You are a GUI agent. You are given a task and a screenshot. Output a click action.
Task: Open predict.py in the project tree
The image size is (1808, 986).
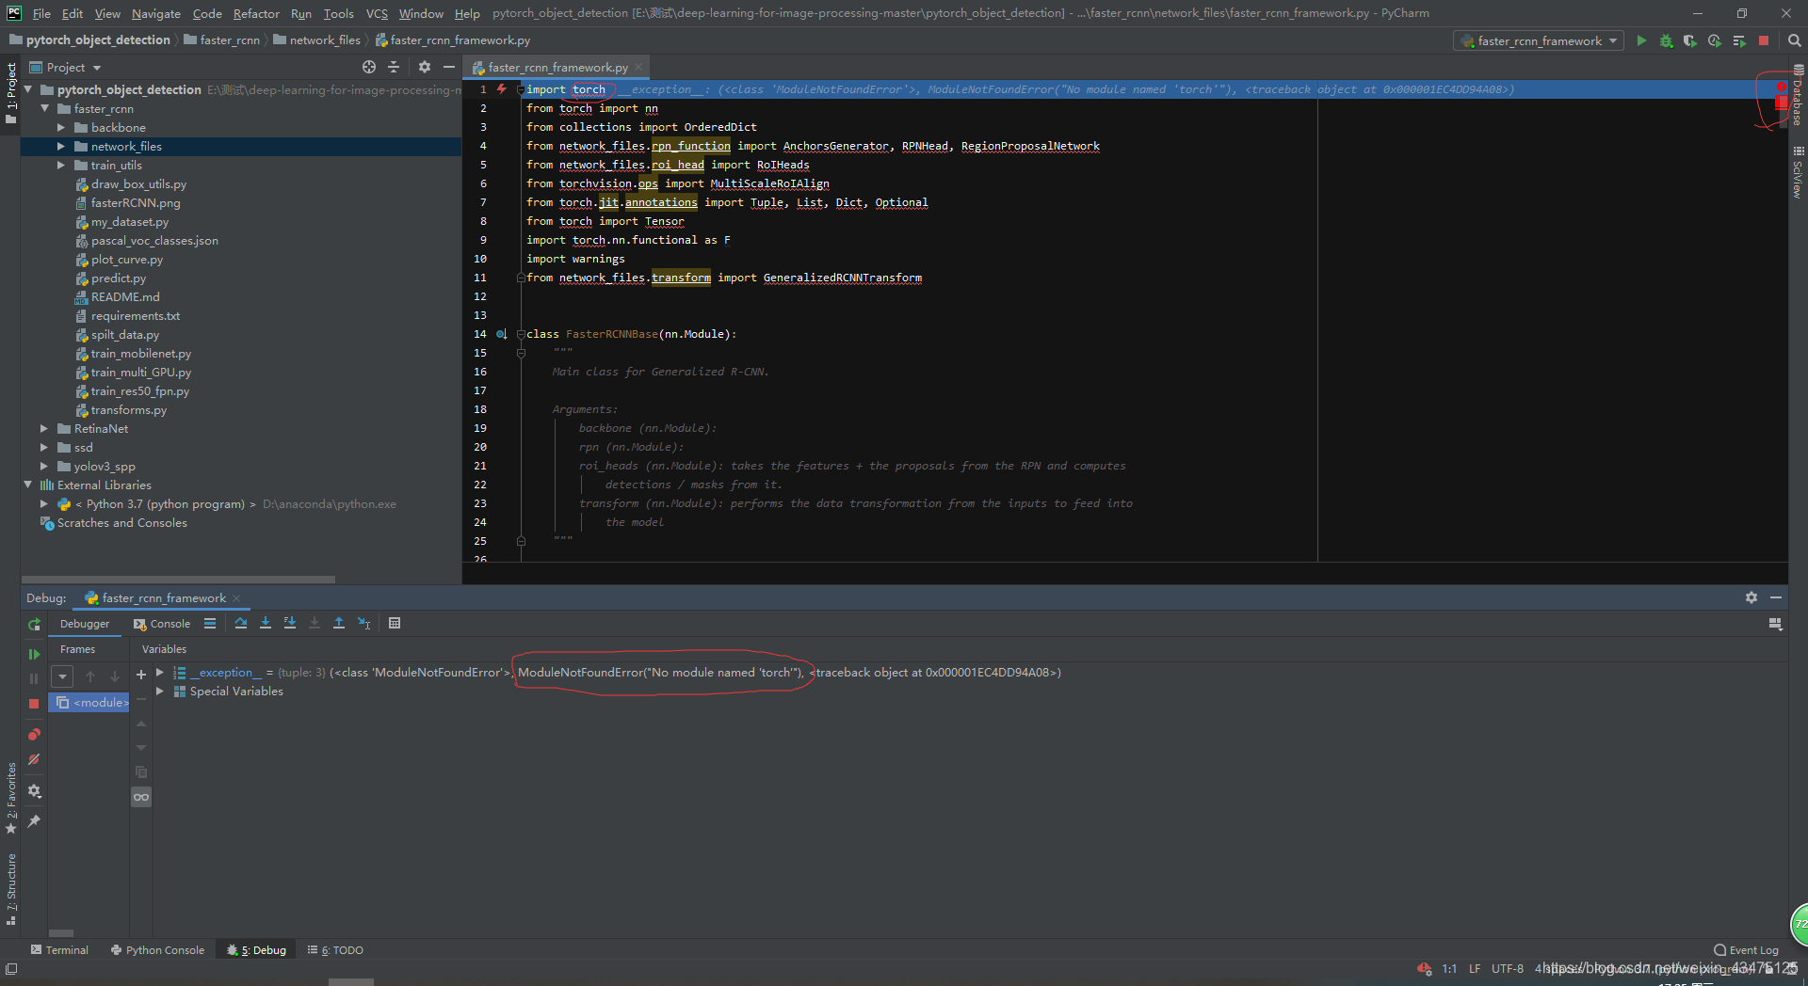coord(118,278)
